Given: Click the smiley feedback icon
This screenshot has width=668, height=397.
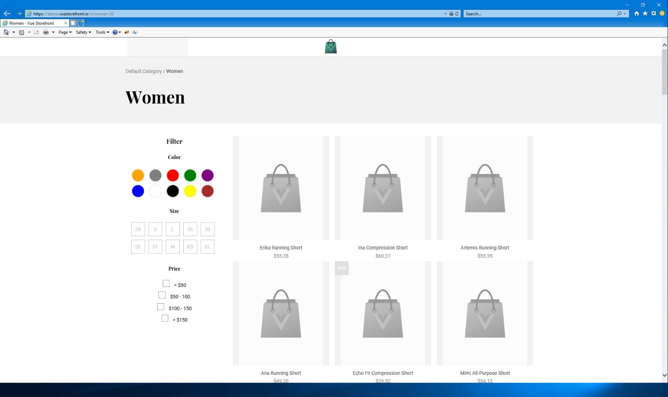Looking at the screenshot, I should tap(662, 14).
